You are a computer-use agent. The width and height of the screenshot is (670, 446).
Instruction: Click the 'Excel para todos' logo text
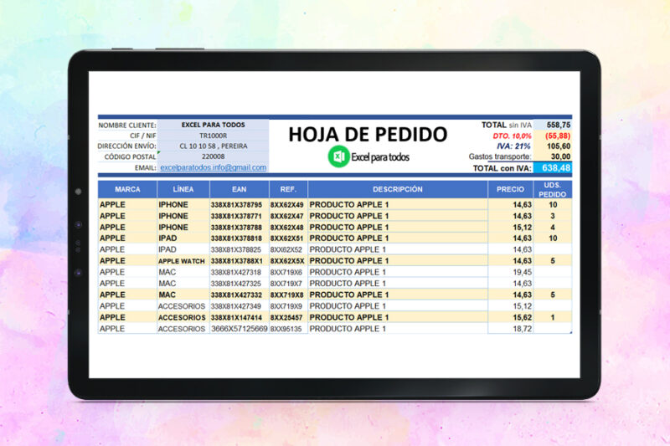(380, 157)
